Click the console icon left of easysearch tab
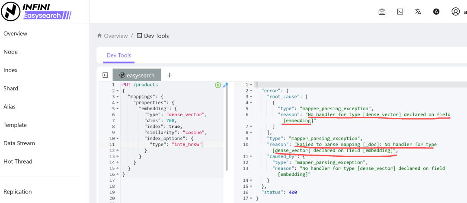Screen dimensions: 467x203 tap(105, 75)
